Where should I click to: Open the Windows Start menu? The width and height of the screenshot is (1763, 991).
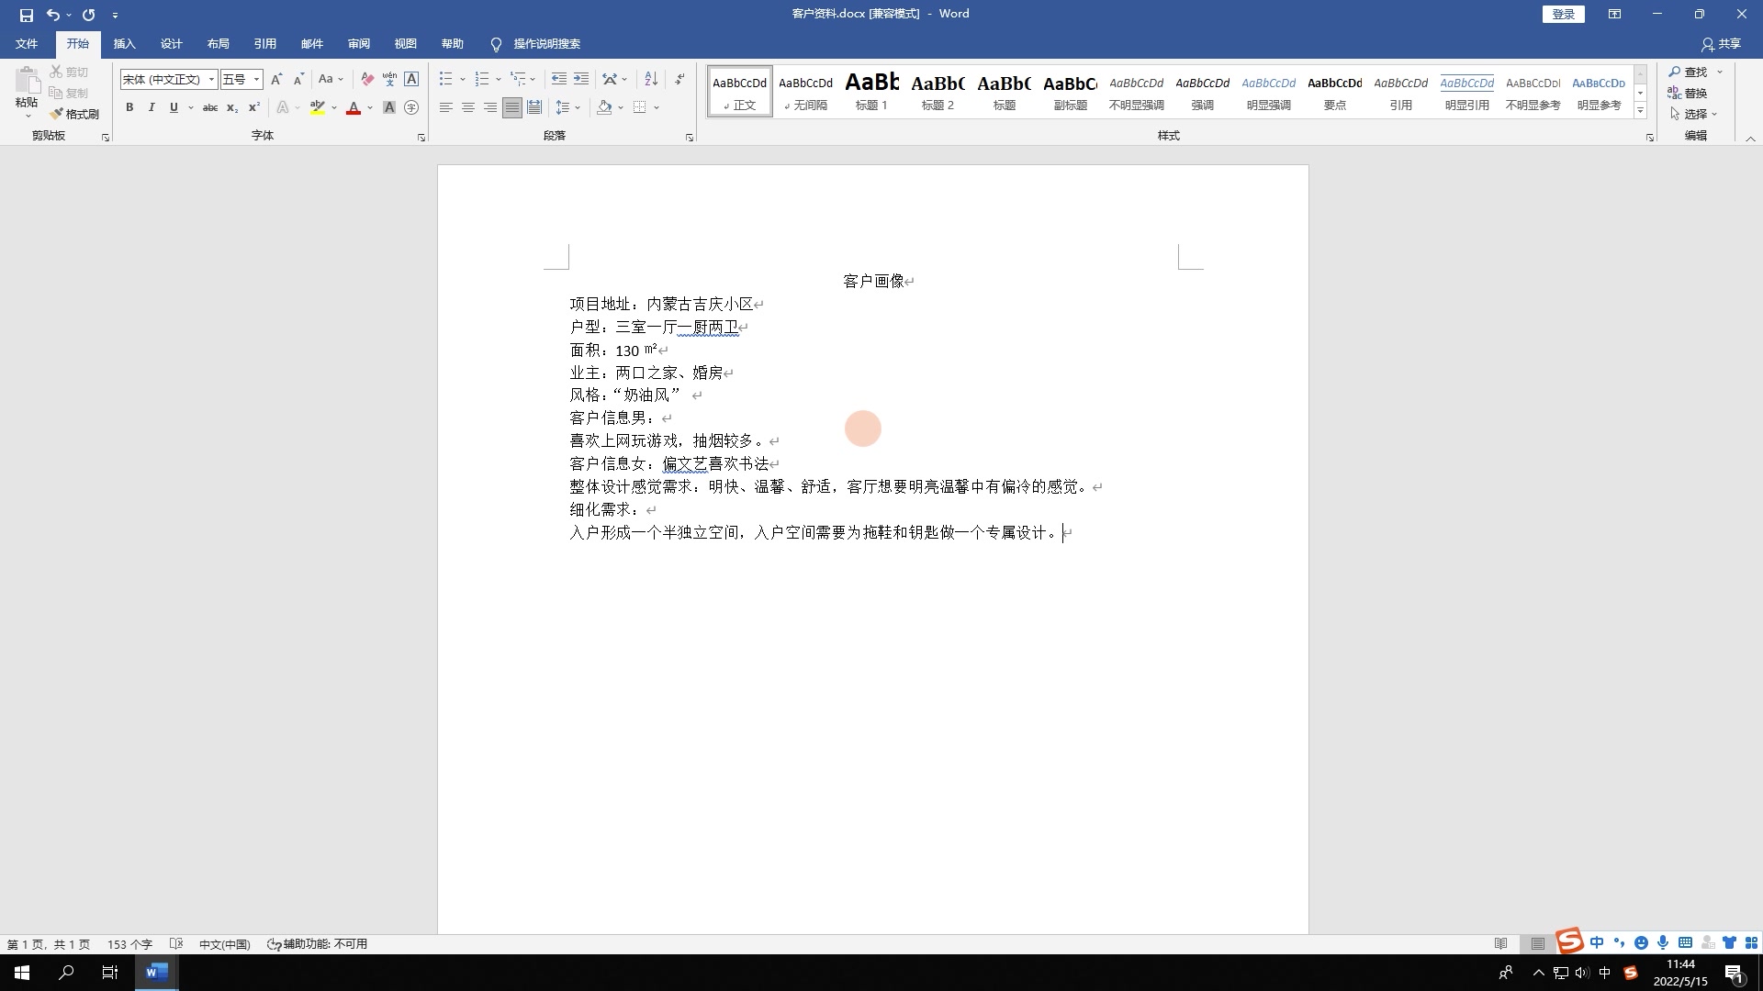22,972
